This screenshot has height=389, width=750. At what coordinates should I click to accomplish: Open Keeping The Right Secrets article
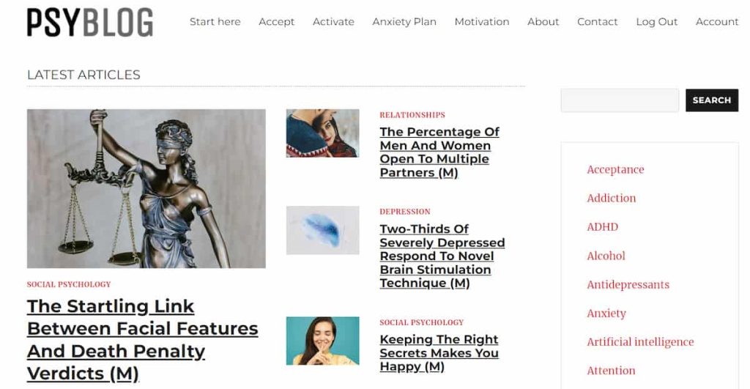(439, 353)
